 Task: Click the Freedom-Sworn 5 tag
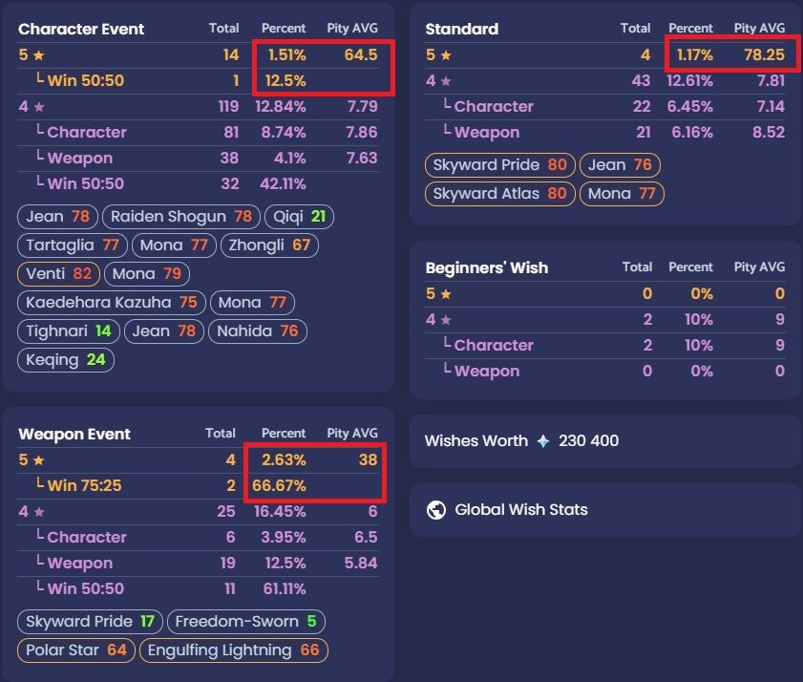point(246,622)
